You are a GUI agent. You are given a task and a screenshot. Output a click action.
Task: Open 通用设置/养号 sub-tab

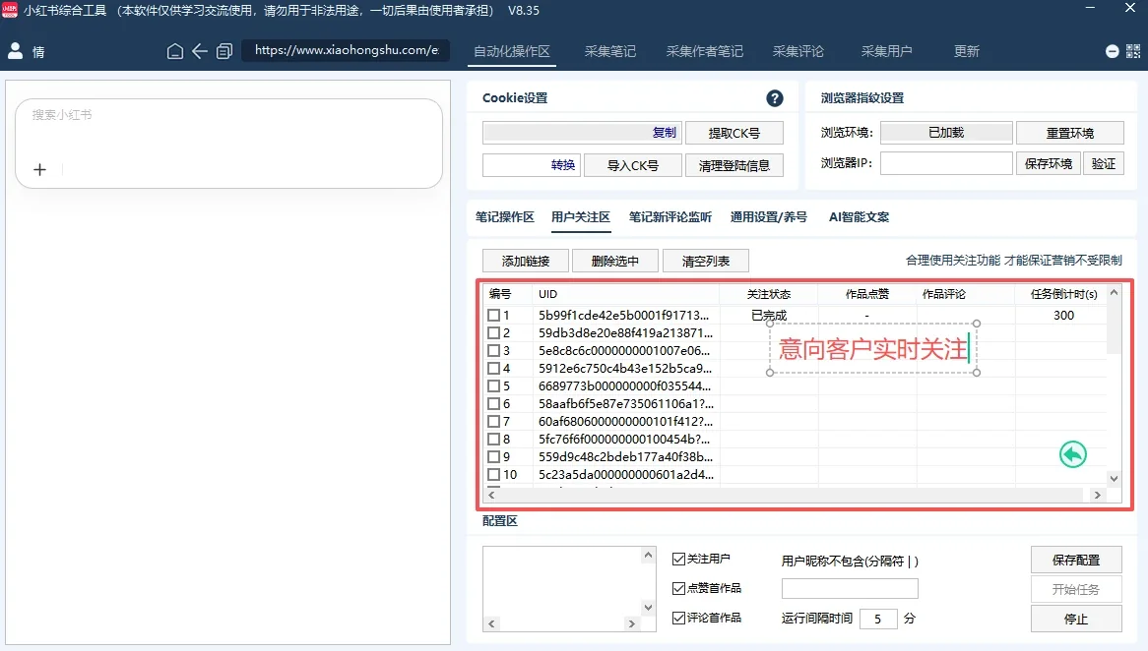769,217
